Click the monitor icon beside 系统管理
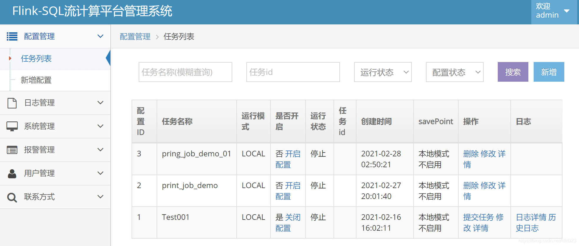 tap(12, 126)
